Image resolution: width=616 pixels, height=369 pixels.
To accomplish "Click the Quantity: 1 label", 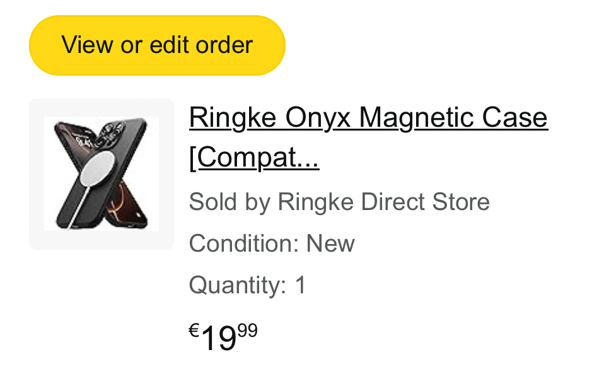I will coord(247,285).
